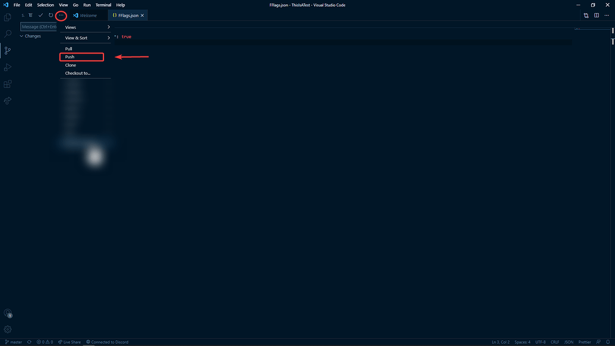The width and height of the screenshot is (615, 346).
Task: Open the Edit menu
Action: (x=29, y=5)
